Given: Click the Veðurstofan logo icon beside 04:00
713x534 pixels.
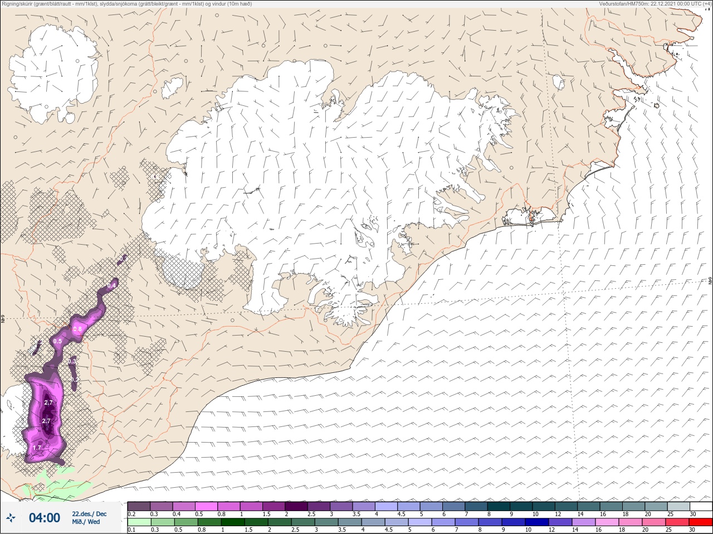Looking at the screenshot, I should 11,518.
